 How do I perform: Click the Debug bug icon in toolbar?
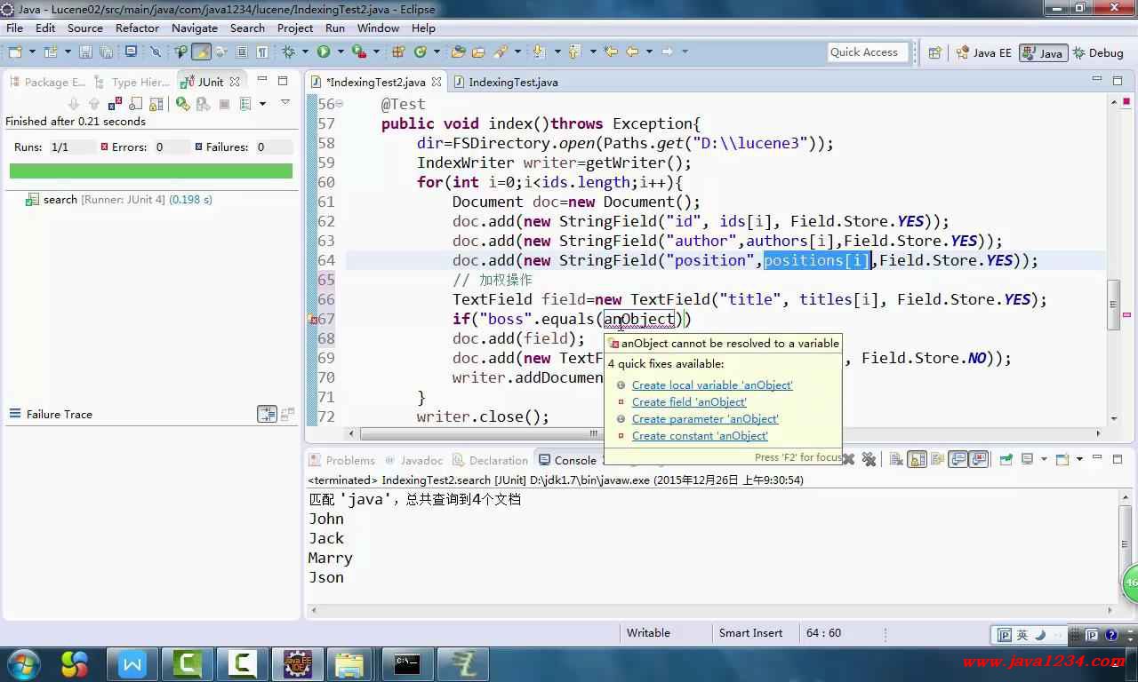[x=288, y=52]
